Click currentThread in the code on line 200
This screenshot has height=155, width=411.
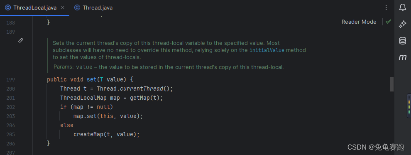pyautogui.click(x=142, y=89)
